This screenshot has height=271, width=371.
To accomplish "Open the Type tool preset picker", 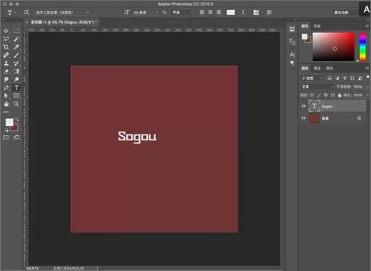I will pyautogui.click(x=11, y=12).
